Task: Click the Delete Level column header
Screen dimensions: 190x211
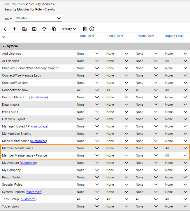Action: pyautogui.click(x=145, y=36)
